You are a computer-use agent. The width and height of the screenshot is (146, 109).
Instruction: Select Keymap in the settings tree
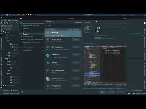[x=25, y=28]
